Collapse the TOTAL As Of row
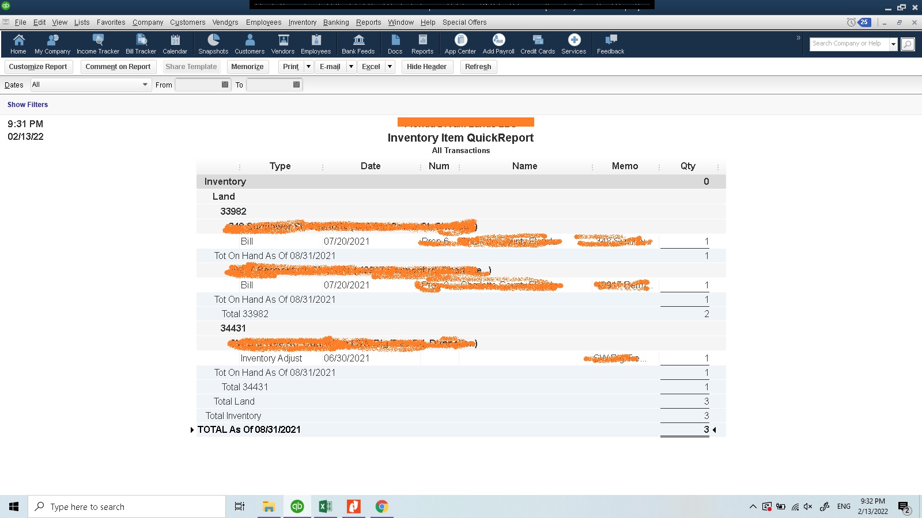 pos(192,429)
